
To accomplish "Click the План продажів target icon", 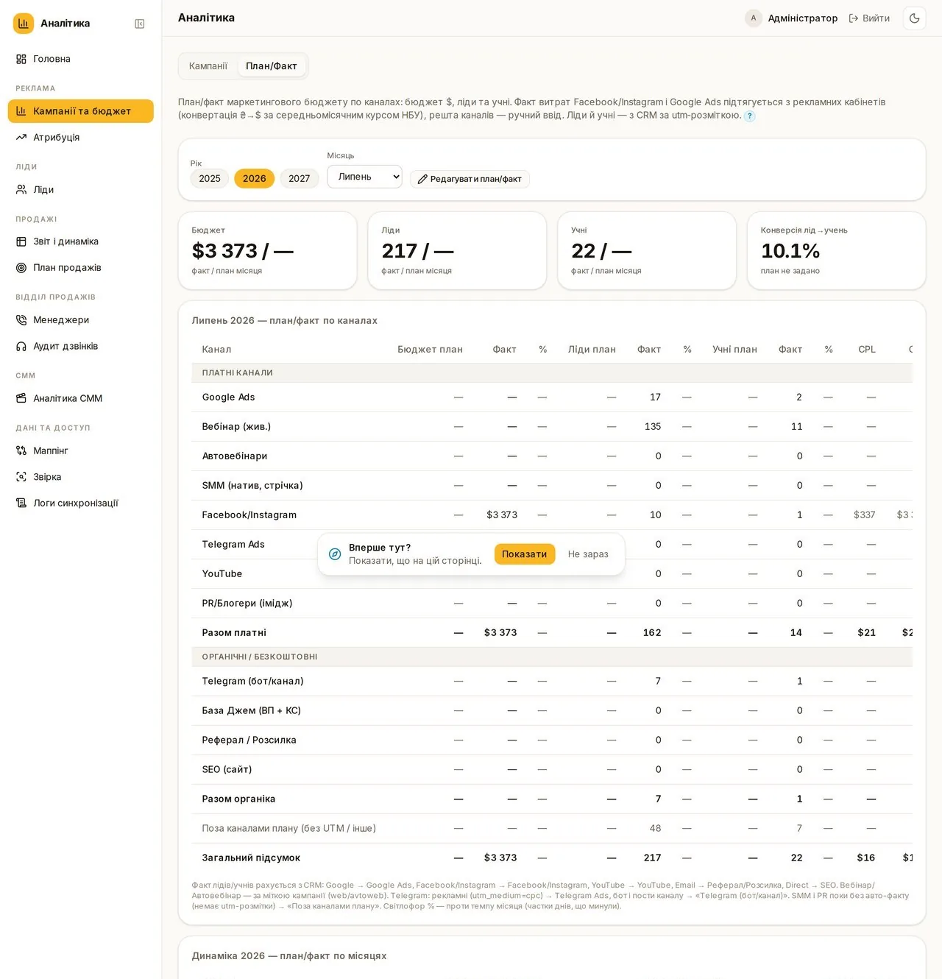I will pyautogui.click(x=21, y=268).
